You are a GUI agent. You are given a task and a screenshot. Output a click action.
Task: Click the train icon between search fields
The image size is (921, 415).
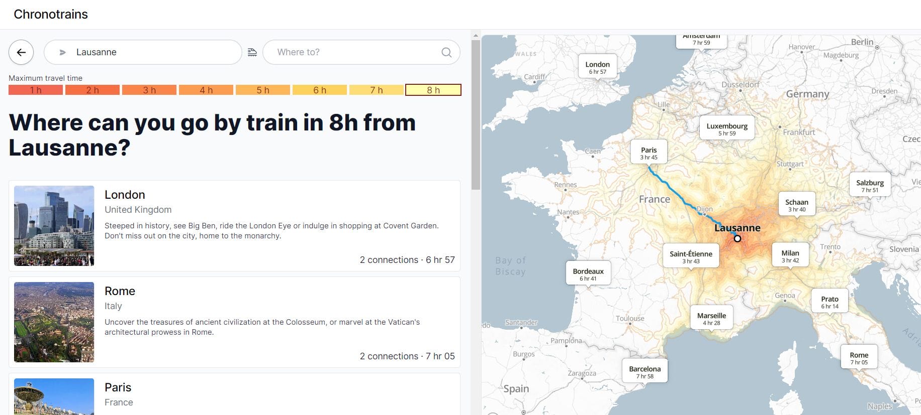coord(252,52)
